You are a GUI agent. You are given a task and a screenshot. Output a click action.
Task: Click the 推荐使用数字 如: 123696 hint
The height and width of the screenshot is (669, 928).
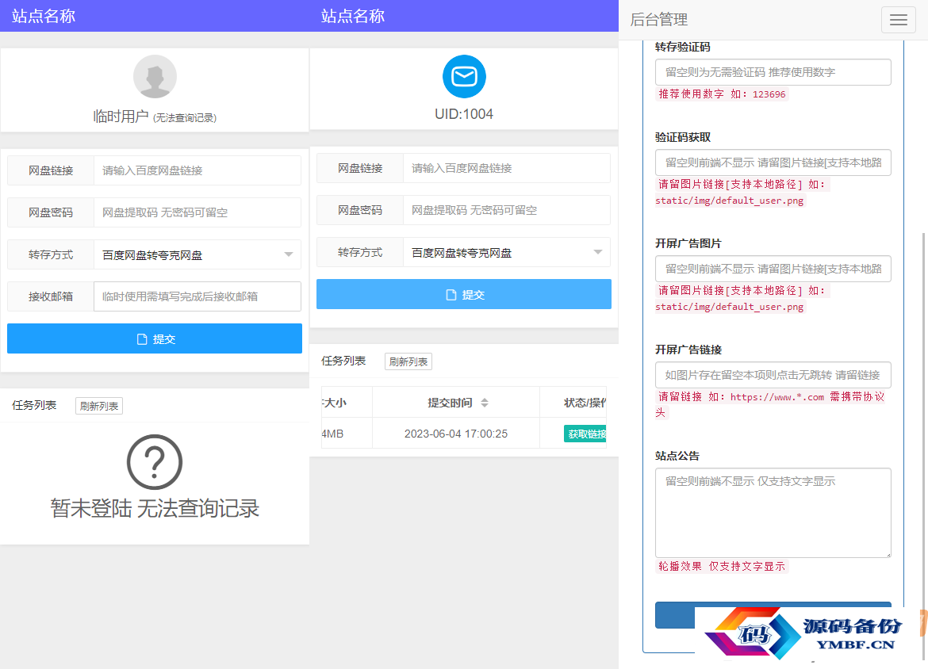[x=722, y=94]
